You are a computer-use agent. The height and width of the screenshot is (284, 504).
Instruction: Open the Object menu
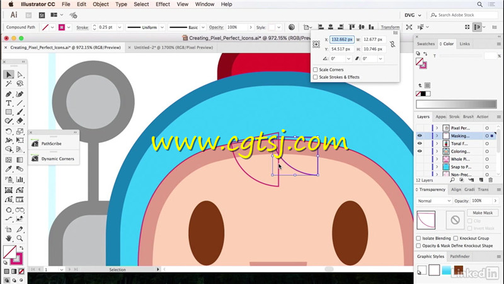pyautogui.click(x=101, y=4)
